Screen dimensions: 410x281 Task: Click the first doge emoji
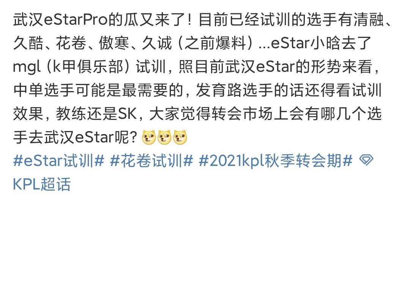pyautogui.click(x=148, y=137)
